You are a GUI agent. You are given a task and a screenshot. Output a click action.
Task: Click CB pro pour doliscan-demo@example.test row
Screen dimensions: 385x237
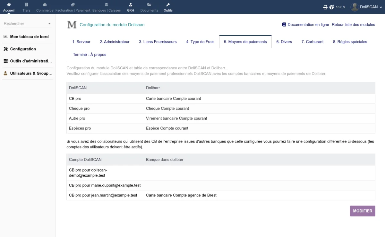pos(221,173)
